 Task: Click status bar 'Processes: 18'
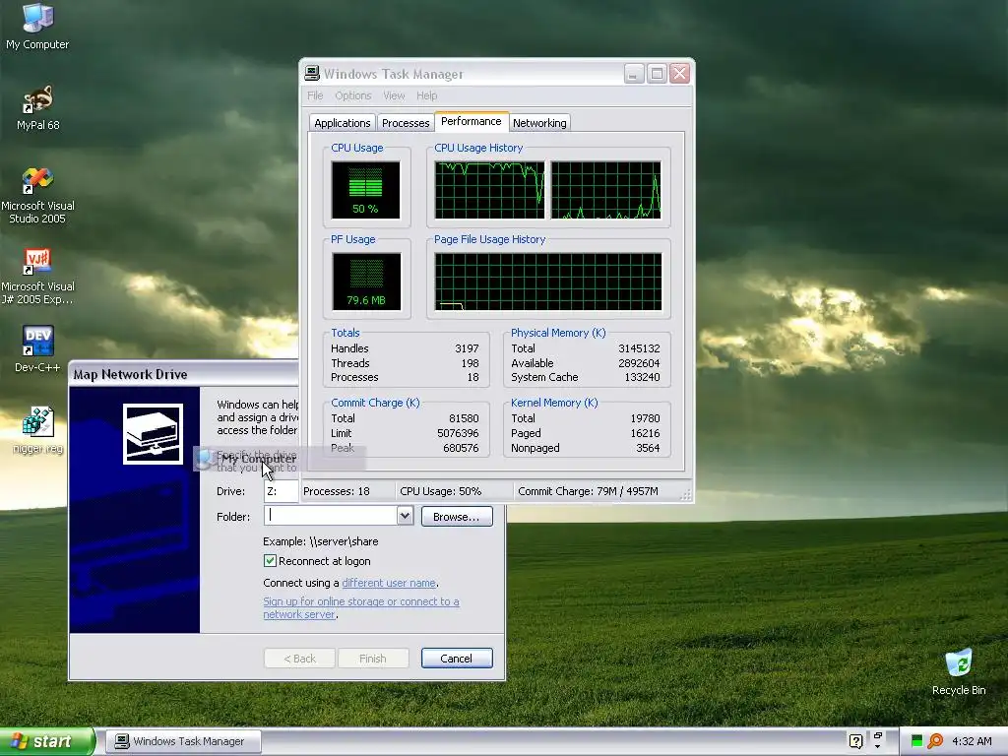(337, 491)
